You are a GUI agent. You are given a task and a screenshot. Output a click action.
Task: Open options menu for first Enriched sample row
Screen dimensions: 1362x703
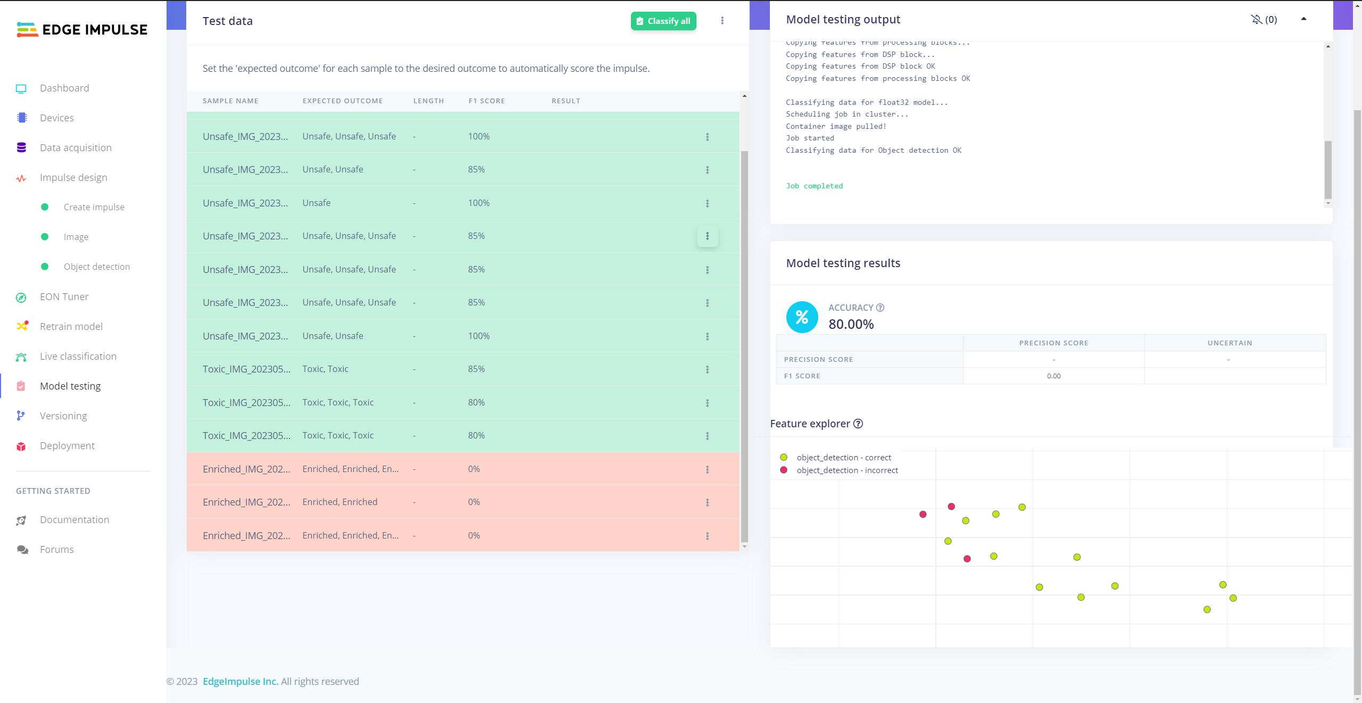coord(707,469)
